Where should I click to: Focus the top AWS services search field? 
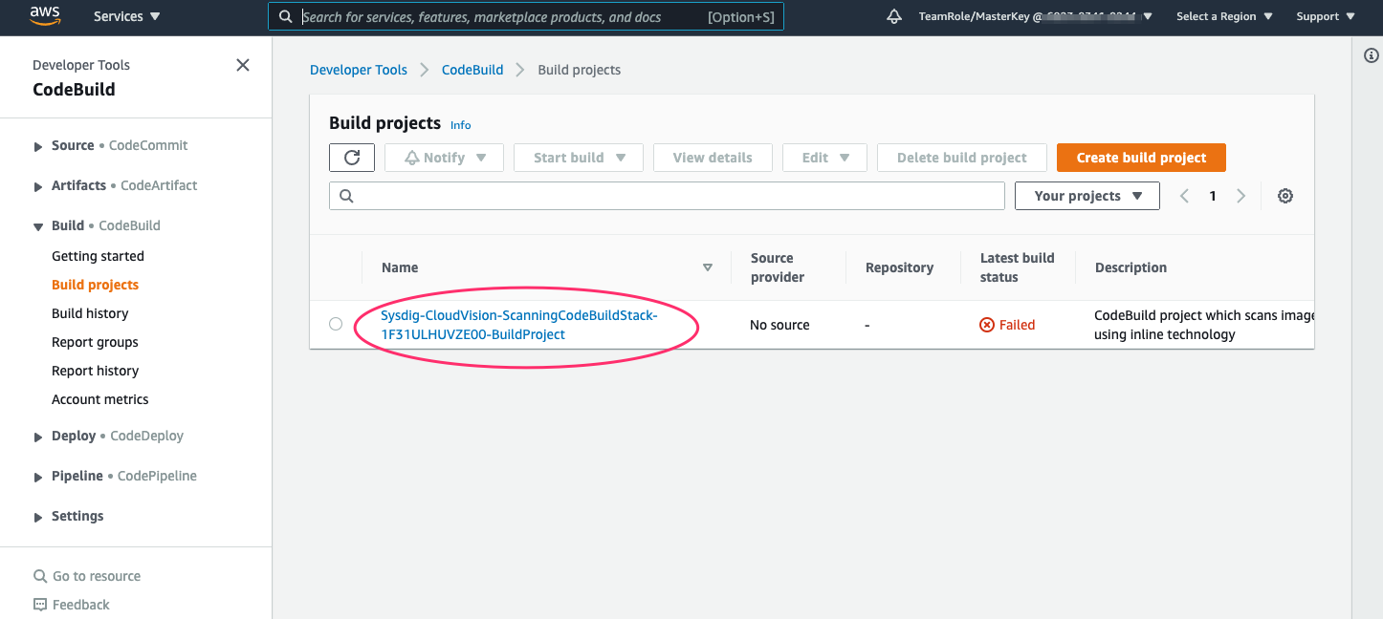[x=525, y=16]
